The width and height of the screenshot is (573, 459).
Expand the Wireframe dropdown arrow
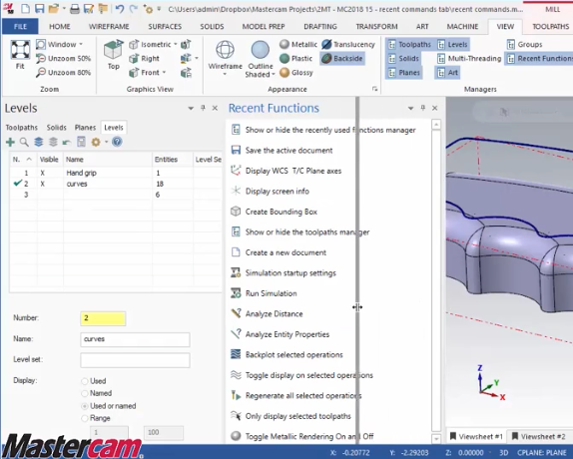coord(225,75)
